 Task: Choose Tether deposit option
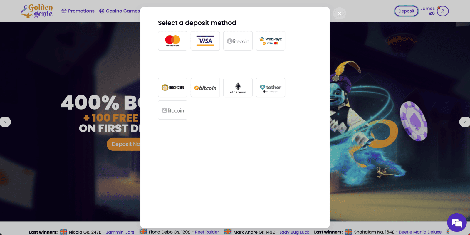(x=270, y=88)
